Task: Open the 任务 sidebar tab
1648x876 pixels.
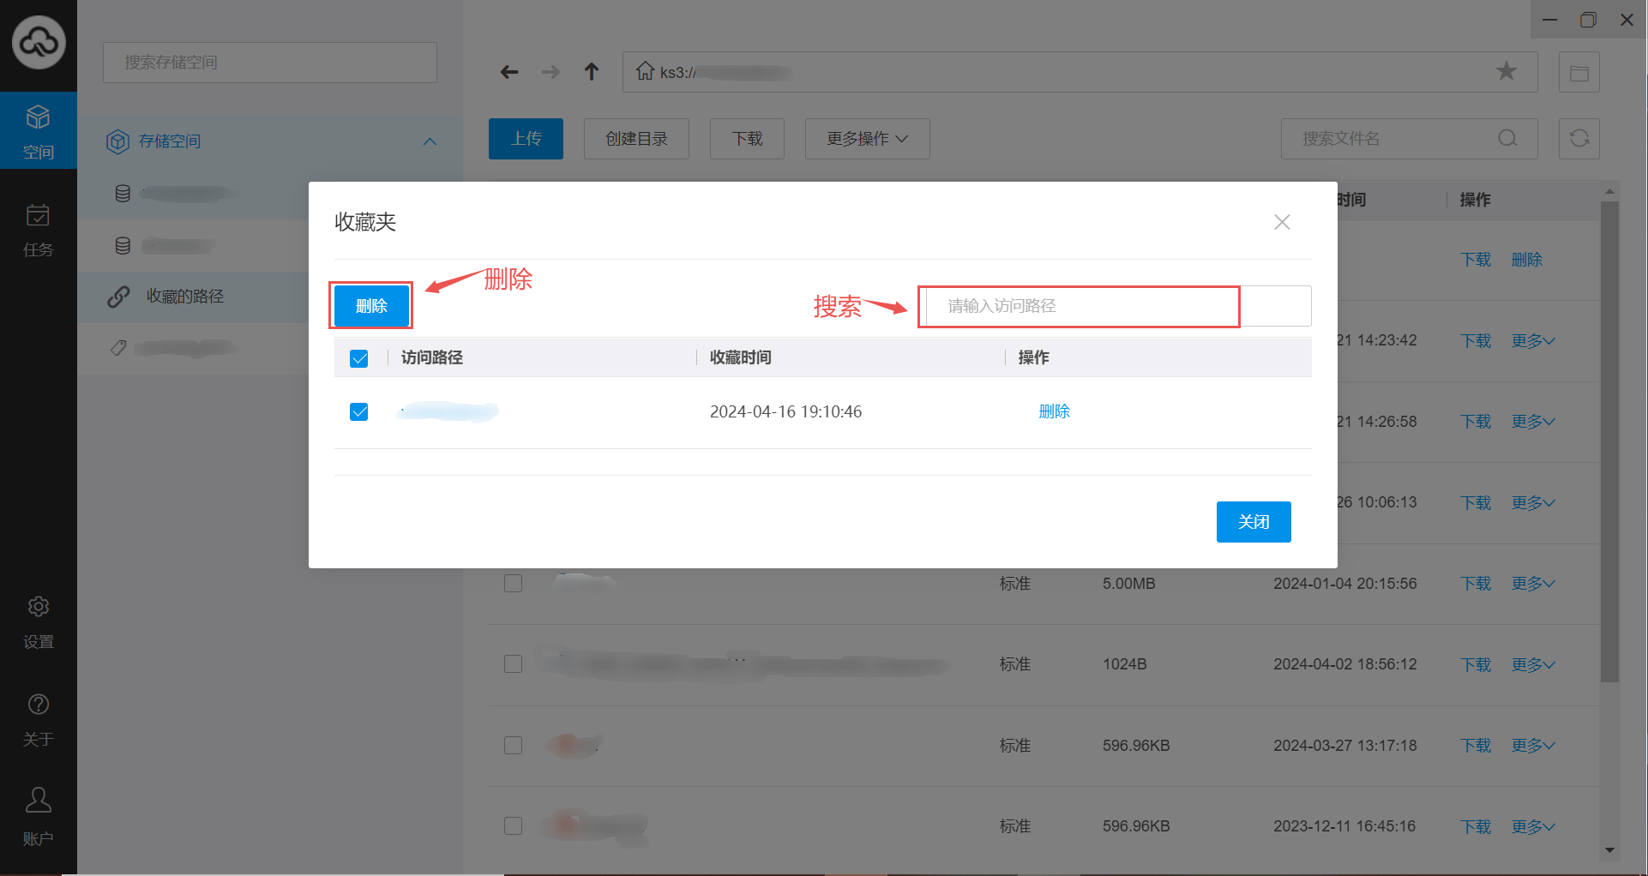Action: [39, 230]
